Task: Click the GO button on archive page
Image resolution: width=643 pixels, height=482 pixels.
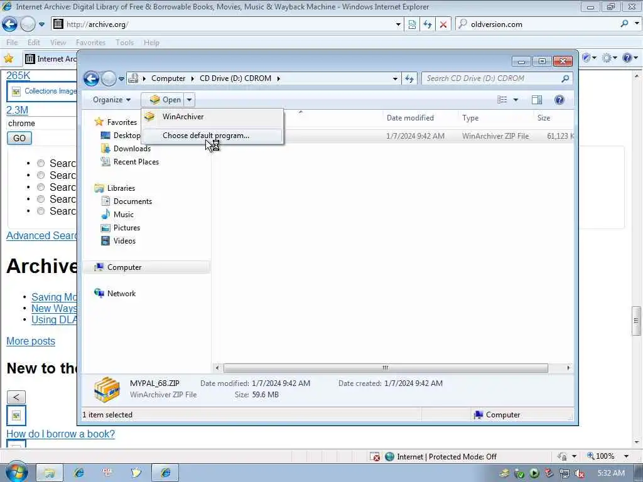Action: (19, 138)
